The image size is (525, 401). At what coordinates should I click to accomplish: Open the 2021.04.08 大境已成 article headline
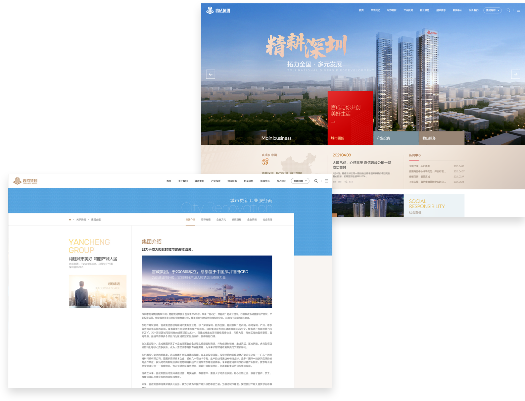click(362, 165)
